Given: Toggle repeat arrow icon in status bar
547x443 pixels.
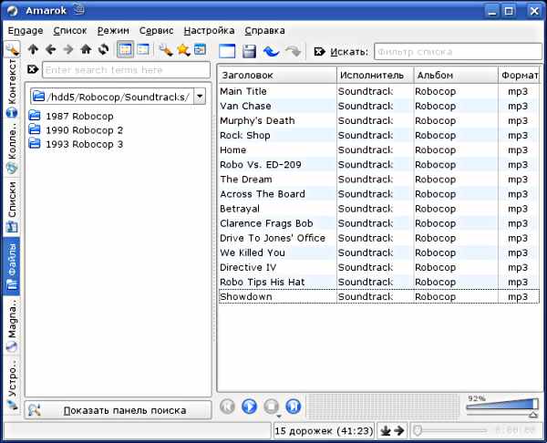Looking at the screenshot, I should click(399, 431).
